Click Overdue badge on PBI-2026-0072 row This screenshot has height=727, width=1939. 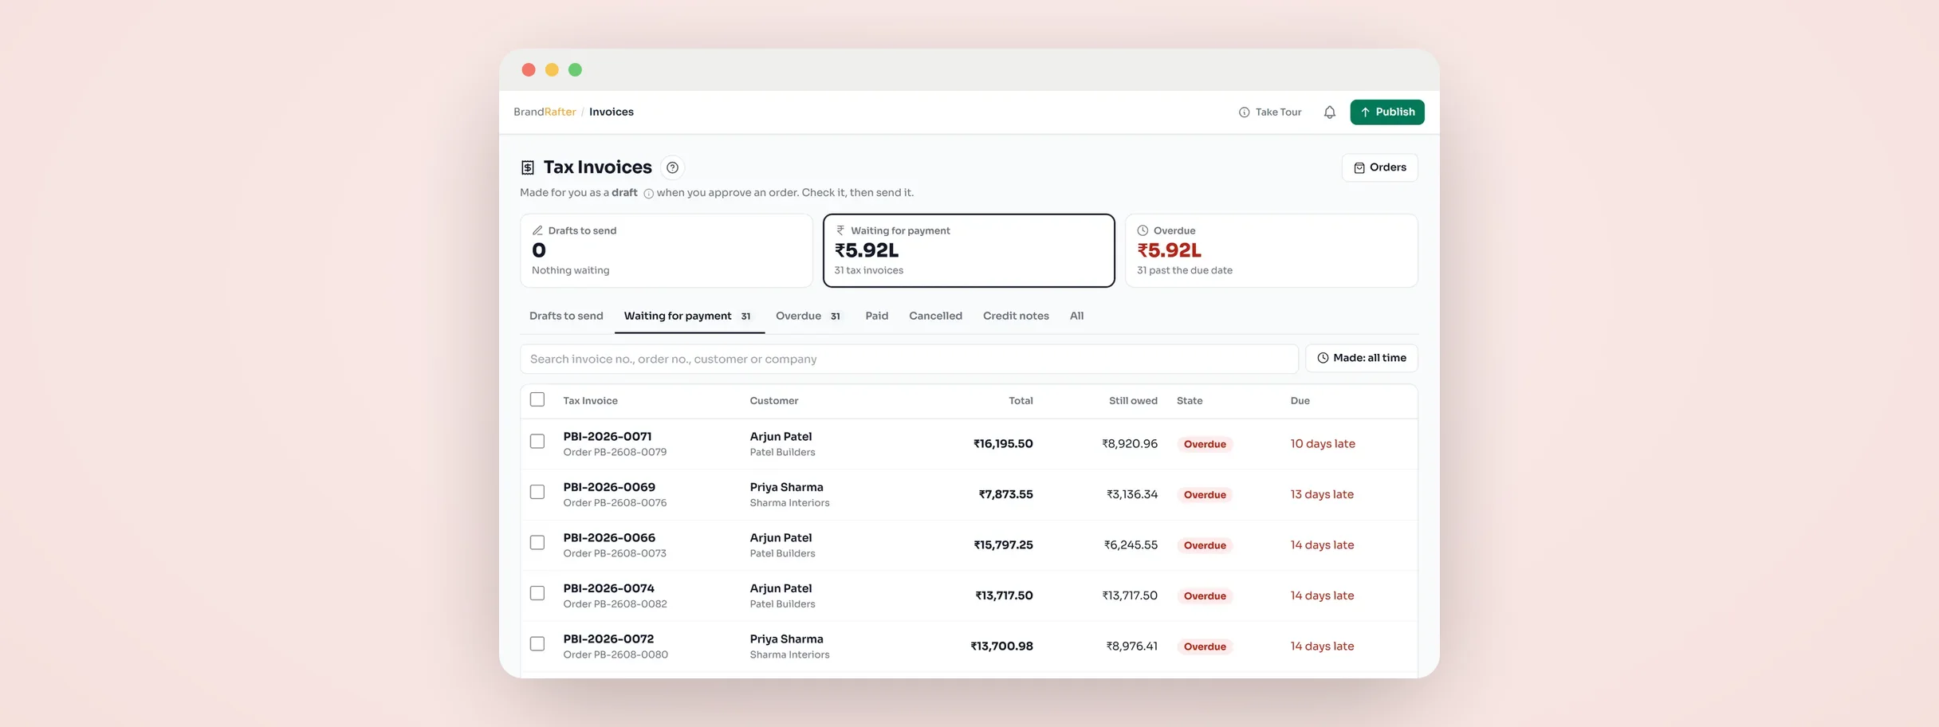(x=1205, y=646)
